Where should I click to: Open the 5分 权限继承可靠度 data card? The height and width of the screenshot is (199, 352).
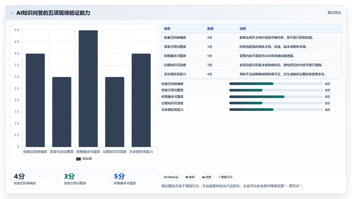click(x=134, y=179)
